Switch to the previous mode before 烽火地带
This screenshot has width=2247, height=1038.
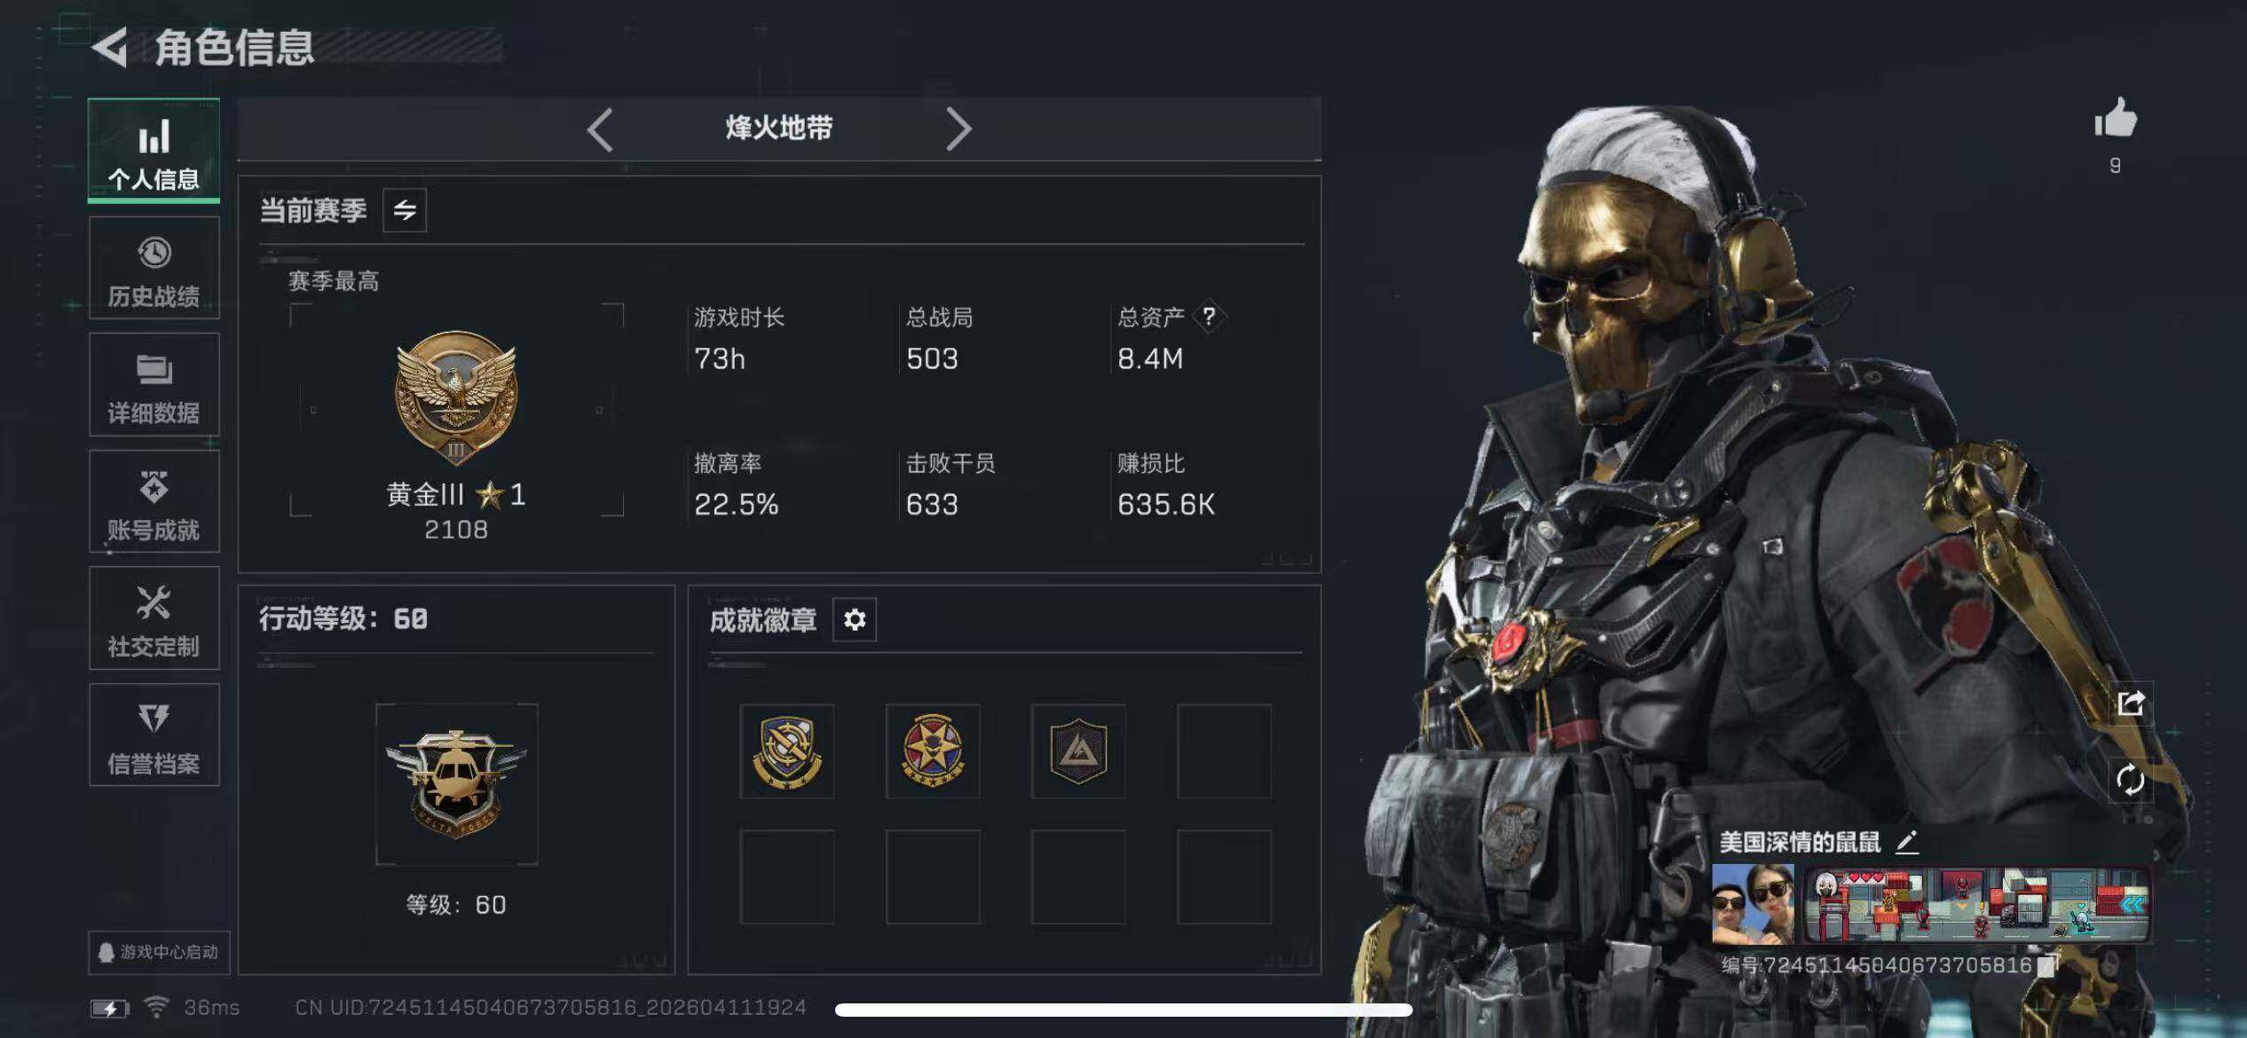(x=601, y=130)
